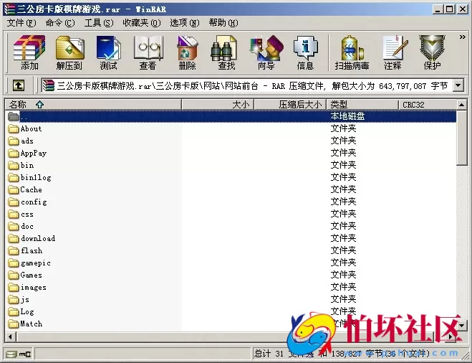Select the AppPay folder icon

pyautogui.click(x=14, y=154)
